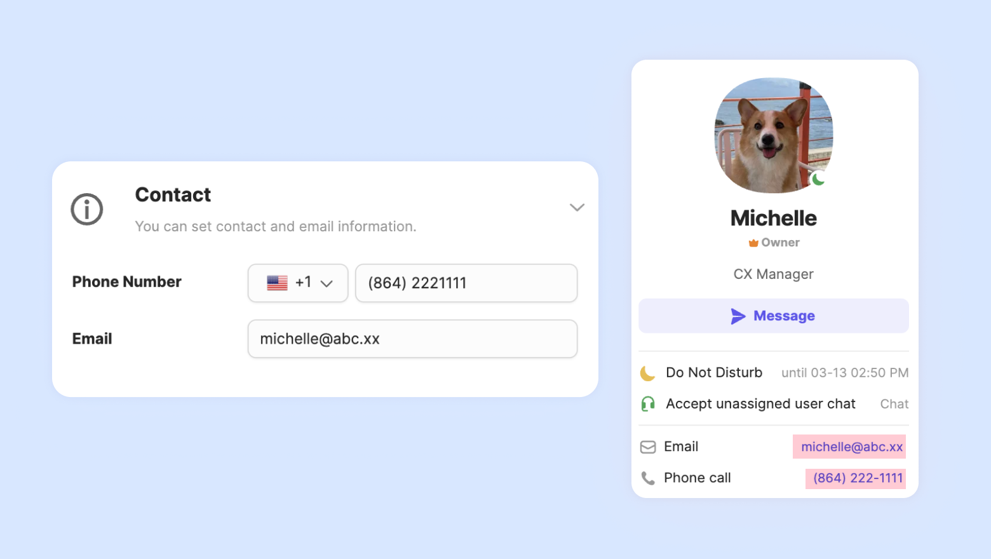
Task: Collapse the Contact section chevron
Action: (x=577, y=208)
